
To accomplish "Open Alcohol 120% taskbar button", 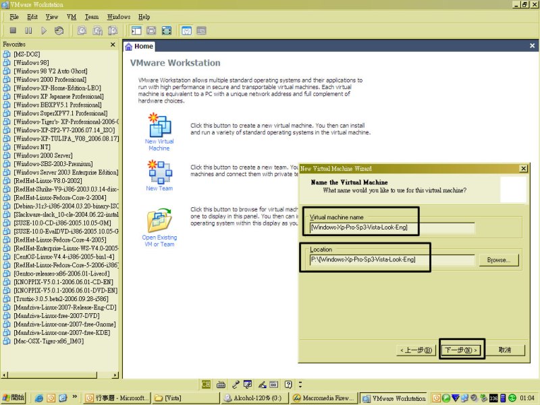I will click(x=254, y=398).
